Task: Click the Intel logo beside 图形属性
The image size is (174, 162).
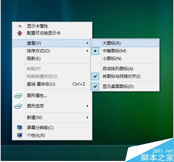Action: 18,96
